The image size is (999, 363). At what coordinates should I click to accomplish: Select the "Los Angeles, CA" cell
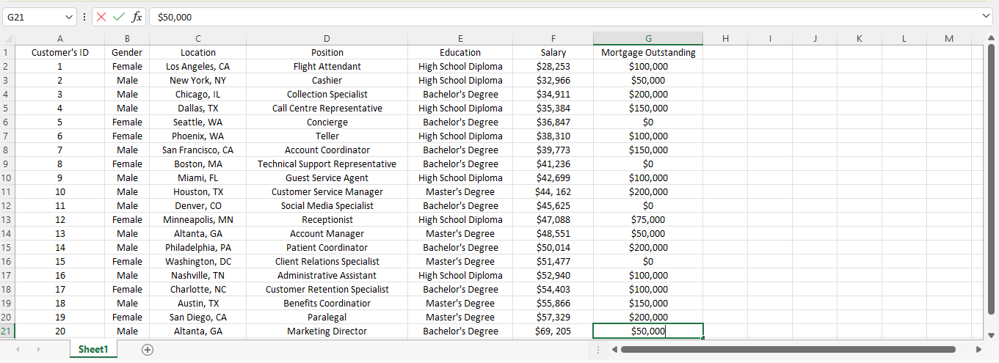click(198, 67)
